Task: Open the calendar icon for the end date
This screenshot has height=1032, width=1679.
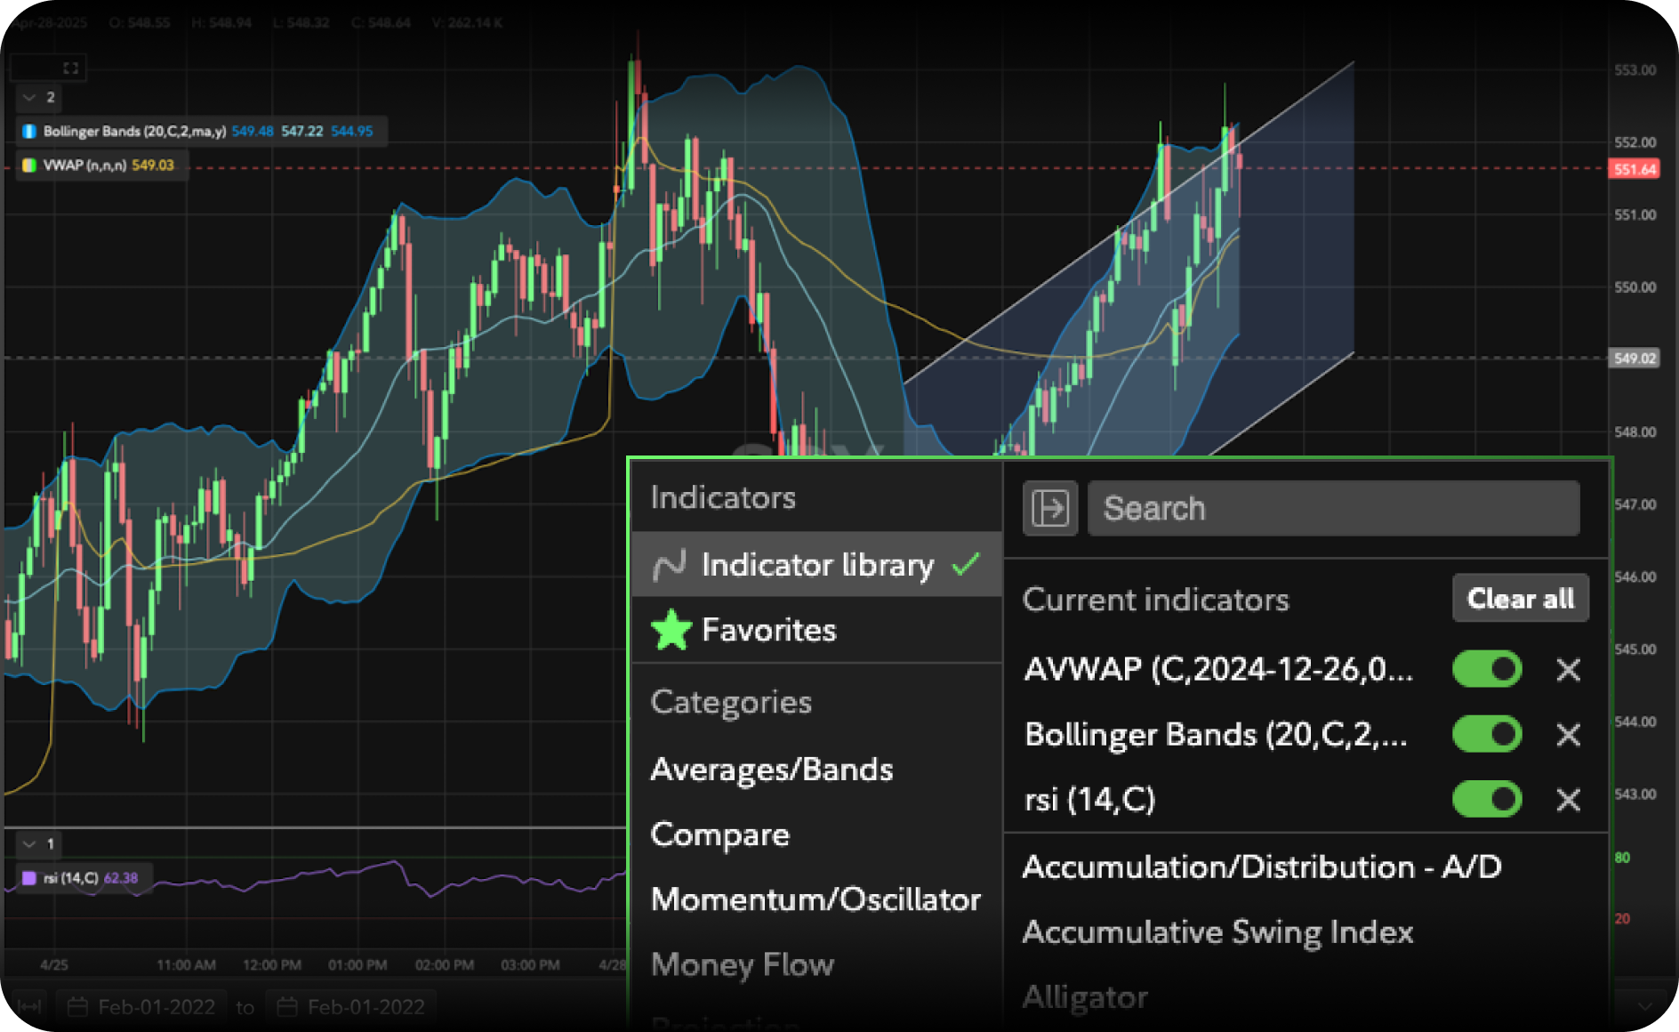Action: pos(286,1006)
